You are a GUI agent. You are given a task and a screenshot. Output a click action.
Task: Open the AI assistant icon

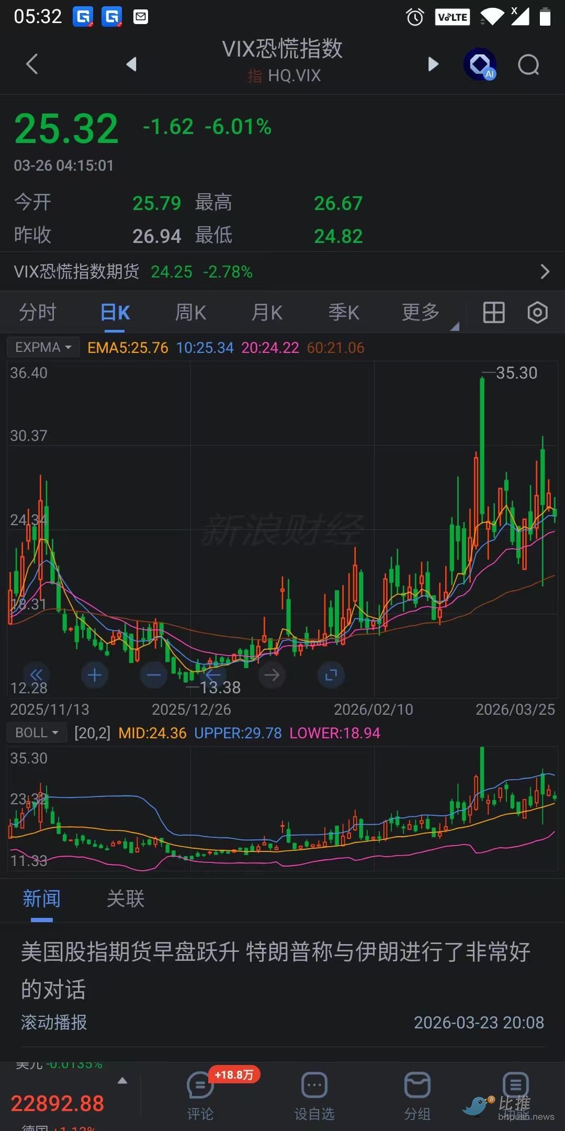(480, 64)
